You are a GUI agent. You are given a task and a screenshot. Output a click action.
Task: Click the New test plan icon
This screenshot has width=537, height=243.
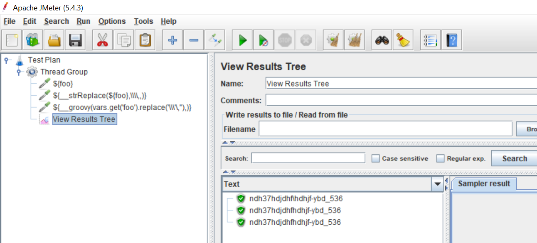(x=12, y=40)
